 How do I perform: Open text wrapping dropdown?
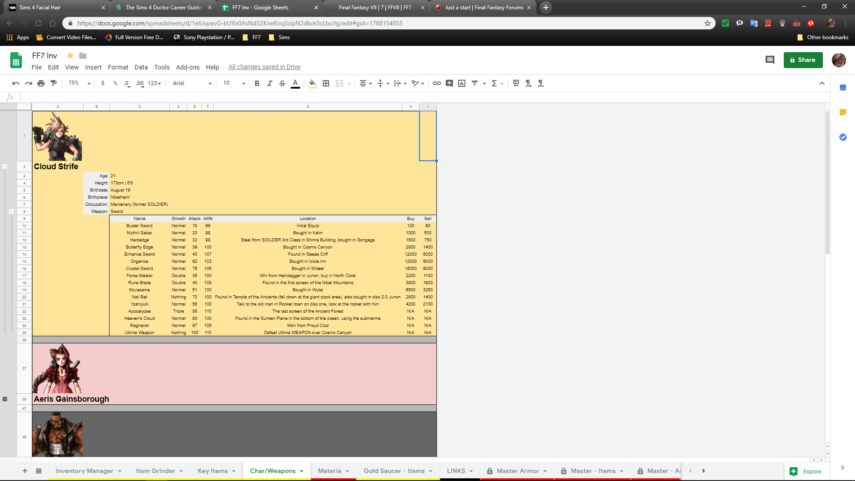click(x=400, y=83)
